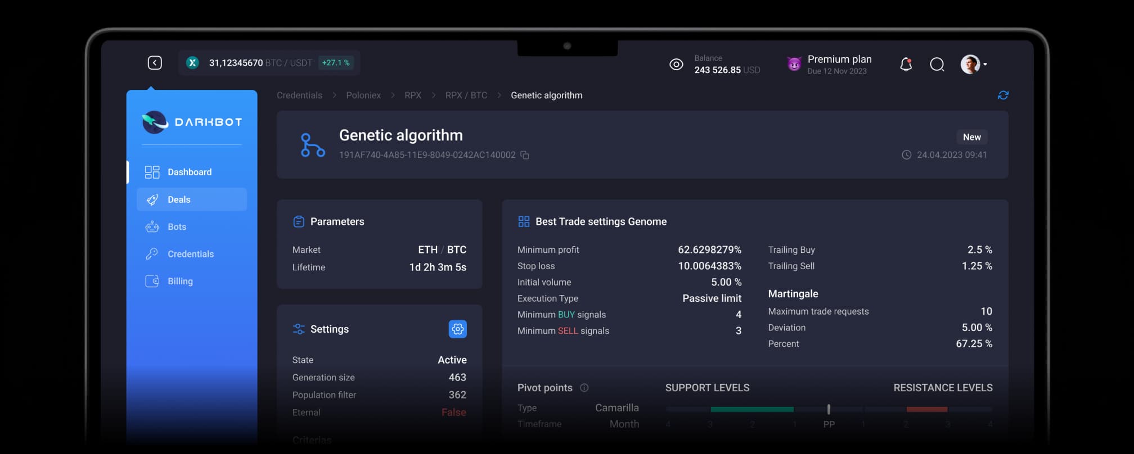
Task: Click the Billing wallet icon
Action: [x=152, y=281]
